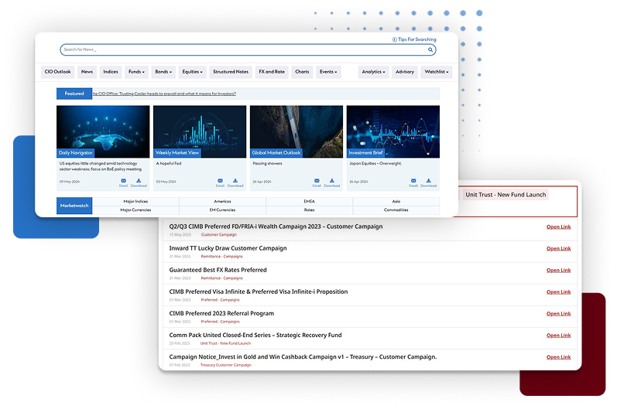The width and height of the screenshot is (617, 409).
Task: Open the Equities dropdown
Action: (x=193, y=72)
